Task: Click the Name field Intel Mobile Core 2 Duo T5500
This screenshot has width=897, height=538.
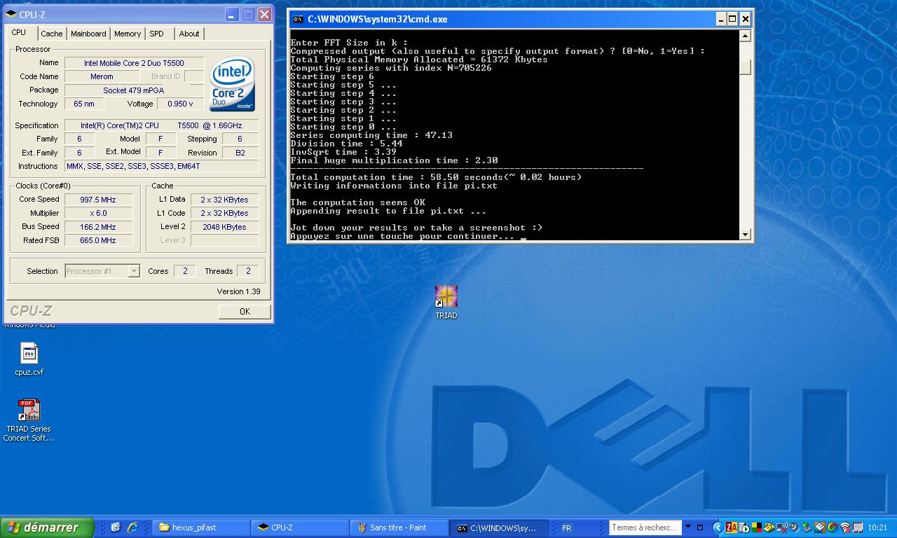Action: pos(134,63)
